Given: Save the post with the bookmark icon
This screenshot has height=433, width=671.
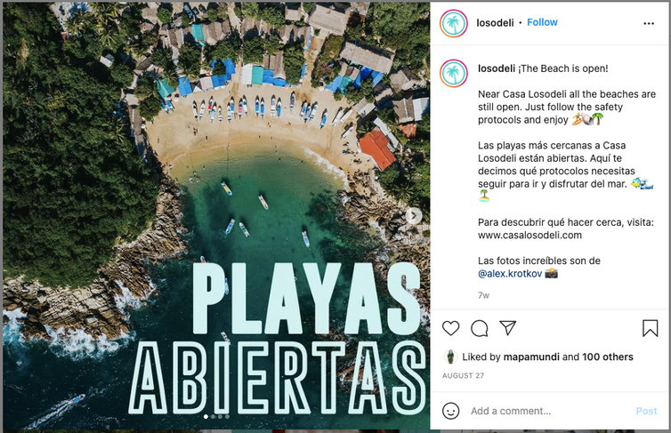Looking at the screenshot, I should [x=650, y=328].
